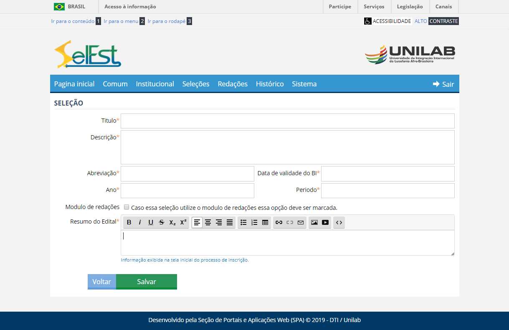The image size is (509, 330).
Task: Toggle bold formatting in the editor
Action: tap(129, 222)
